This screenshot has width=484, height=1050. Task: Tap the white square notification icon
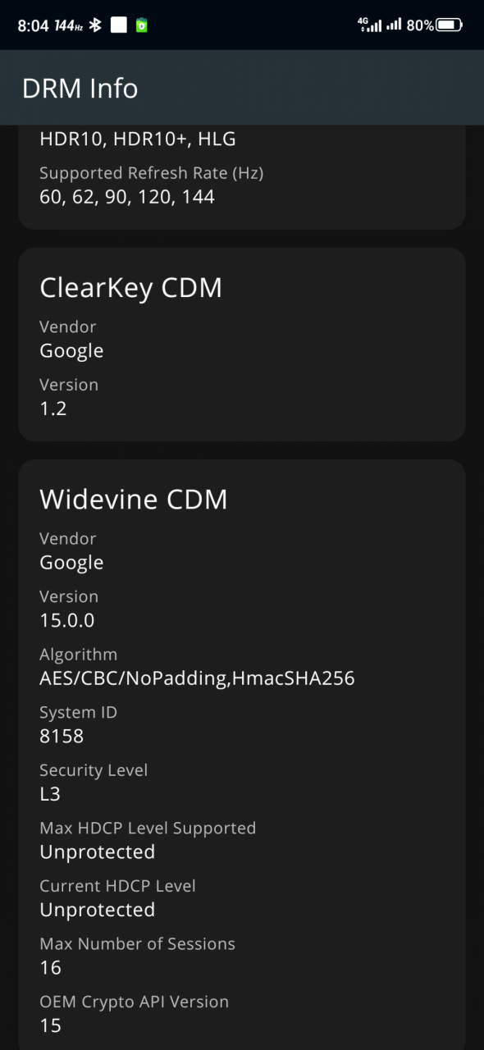(119, 25)
